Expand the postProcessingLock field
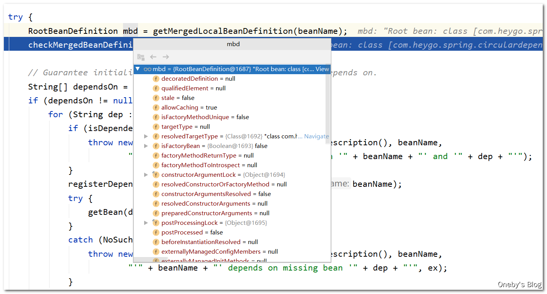Viewport: 547px width, 294px height. (x=146, y=223)
